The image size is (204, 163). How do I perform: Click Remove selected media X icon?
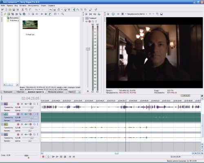(29, 14)
